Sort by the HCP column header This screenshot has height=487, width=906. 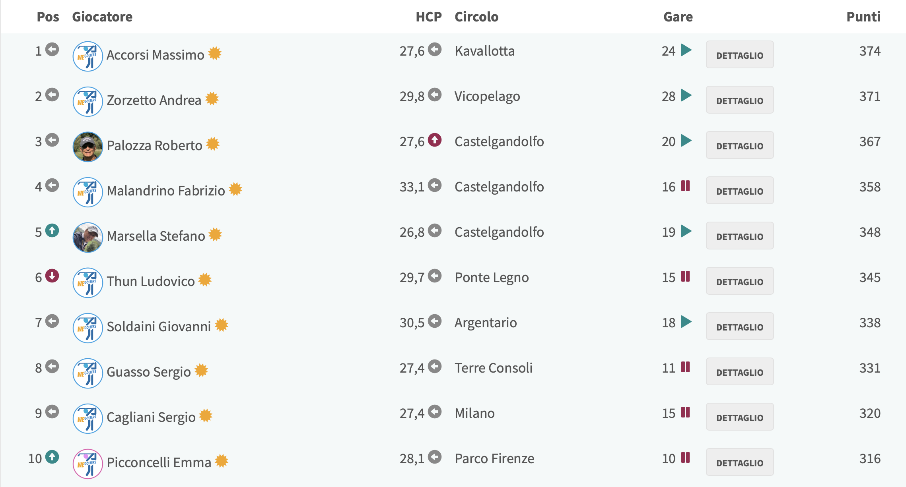coord(429,17)
